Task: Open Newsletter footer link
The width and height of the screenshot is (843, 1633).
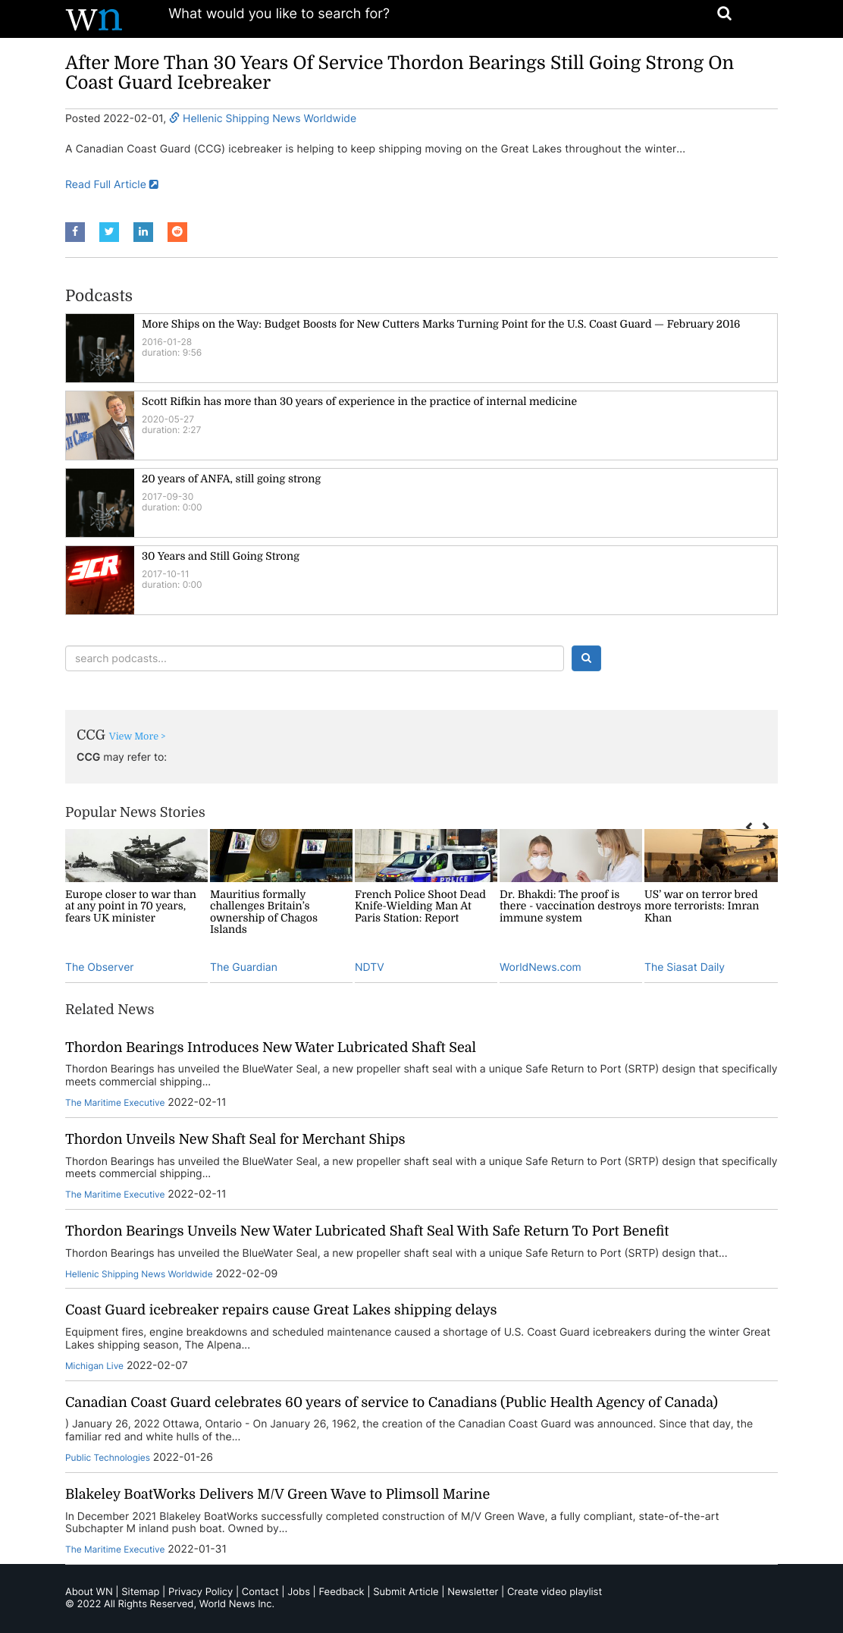Action: 472,1592
